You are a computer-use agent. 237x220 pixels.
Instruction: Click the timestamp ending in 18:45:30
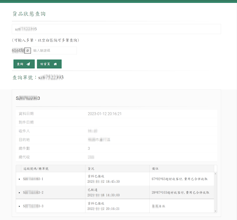[x=104, y=182]
